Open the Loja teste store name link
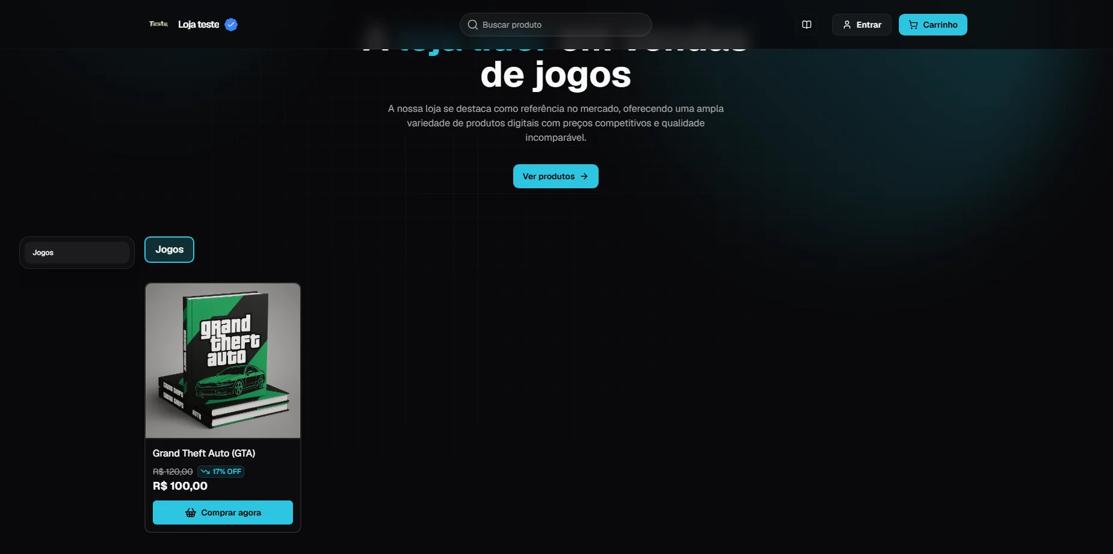The width and height of the screenshot is (1113, 554). (199, 25)
